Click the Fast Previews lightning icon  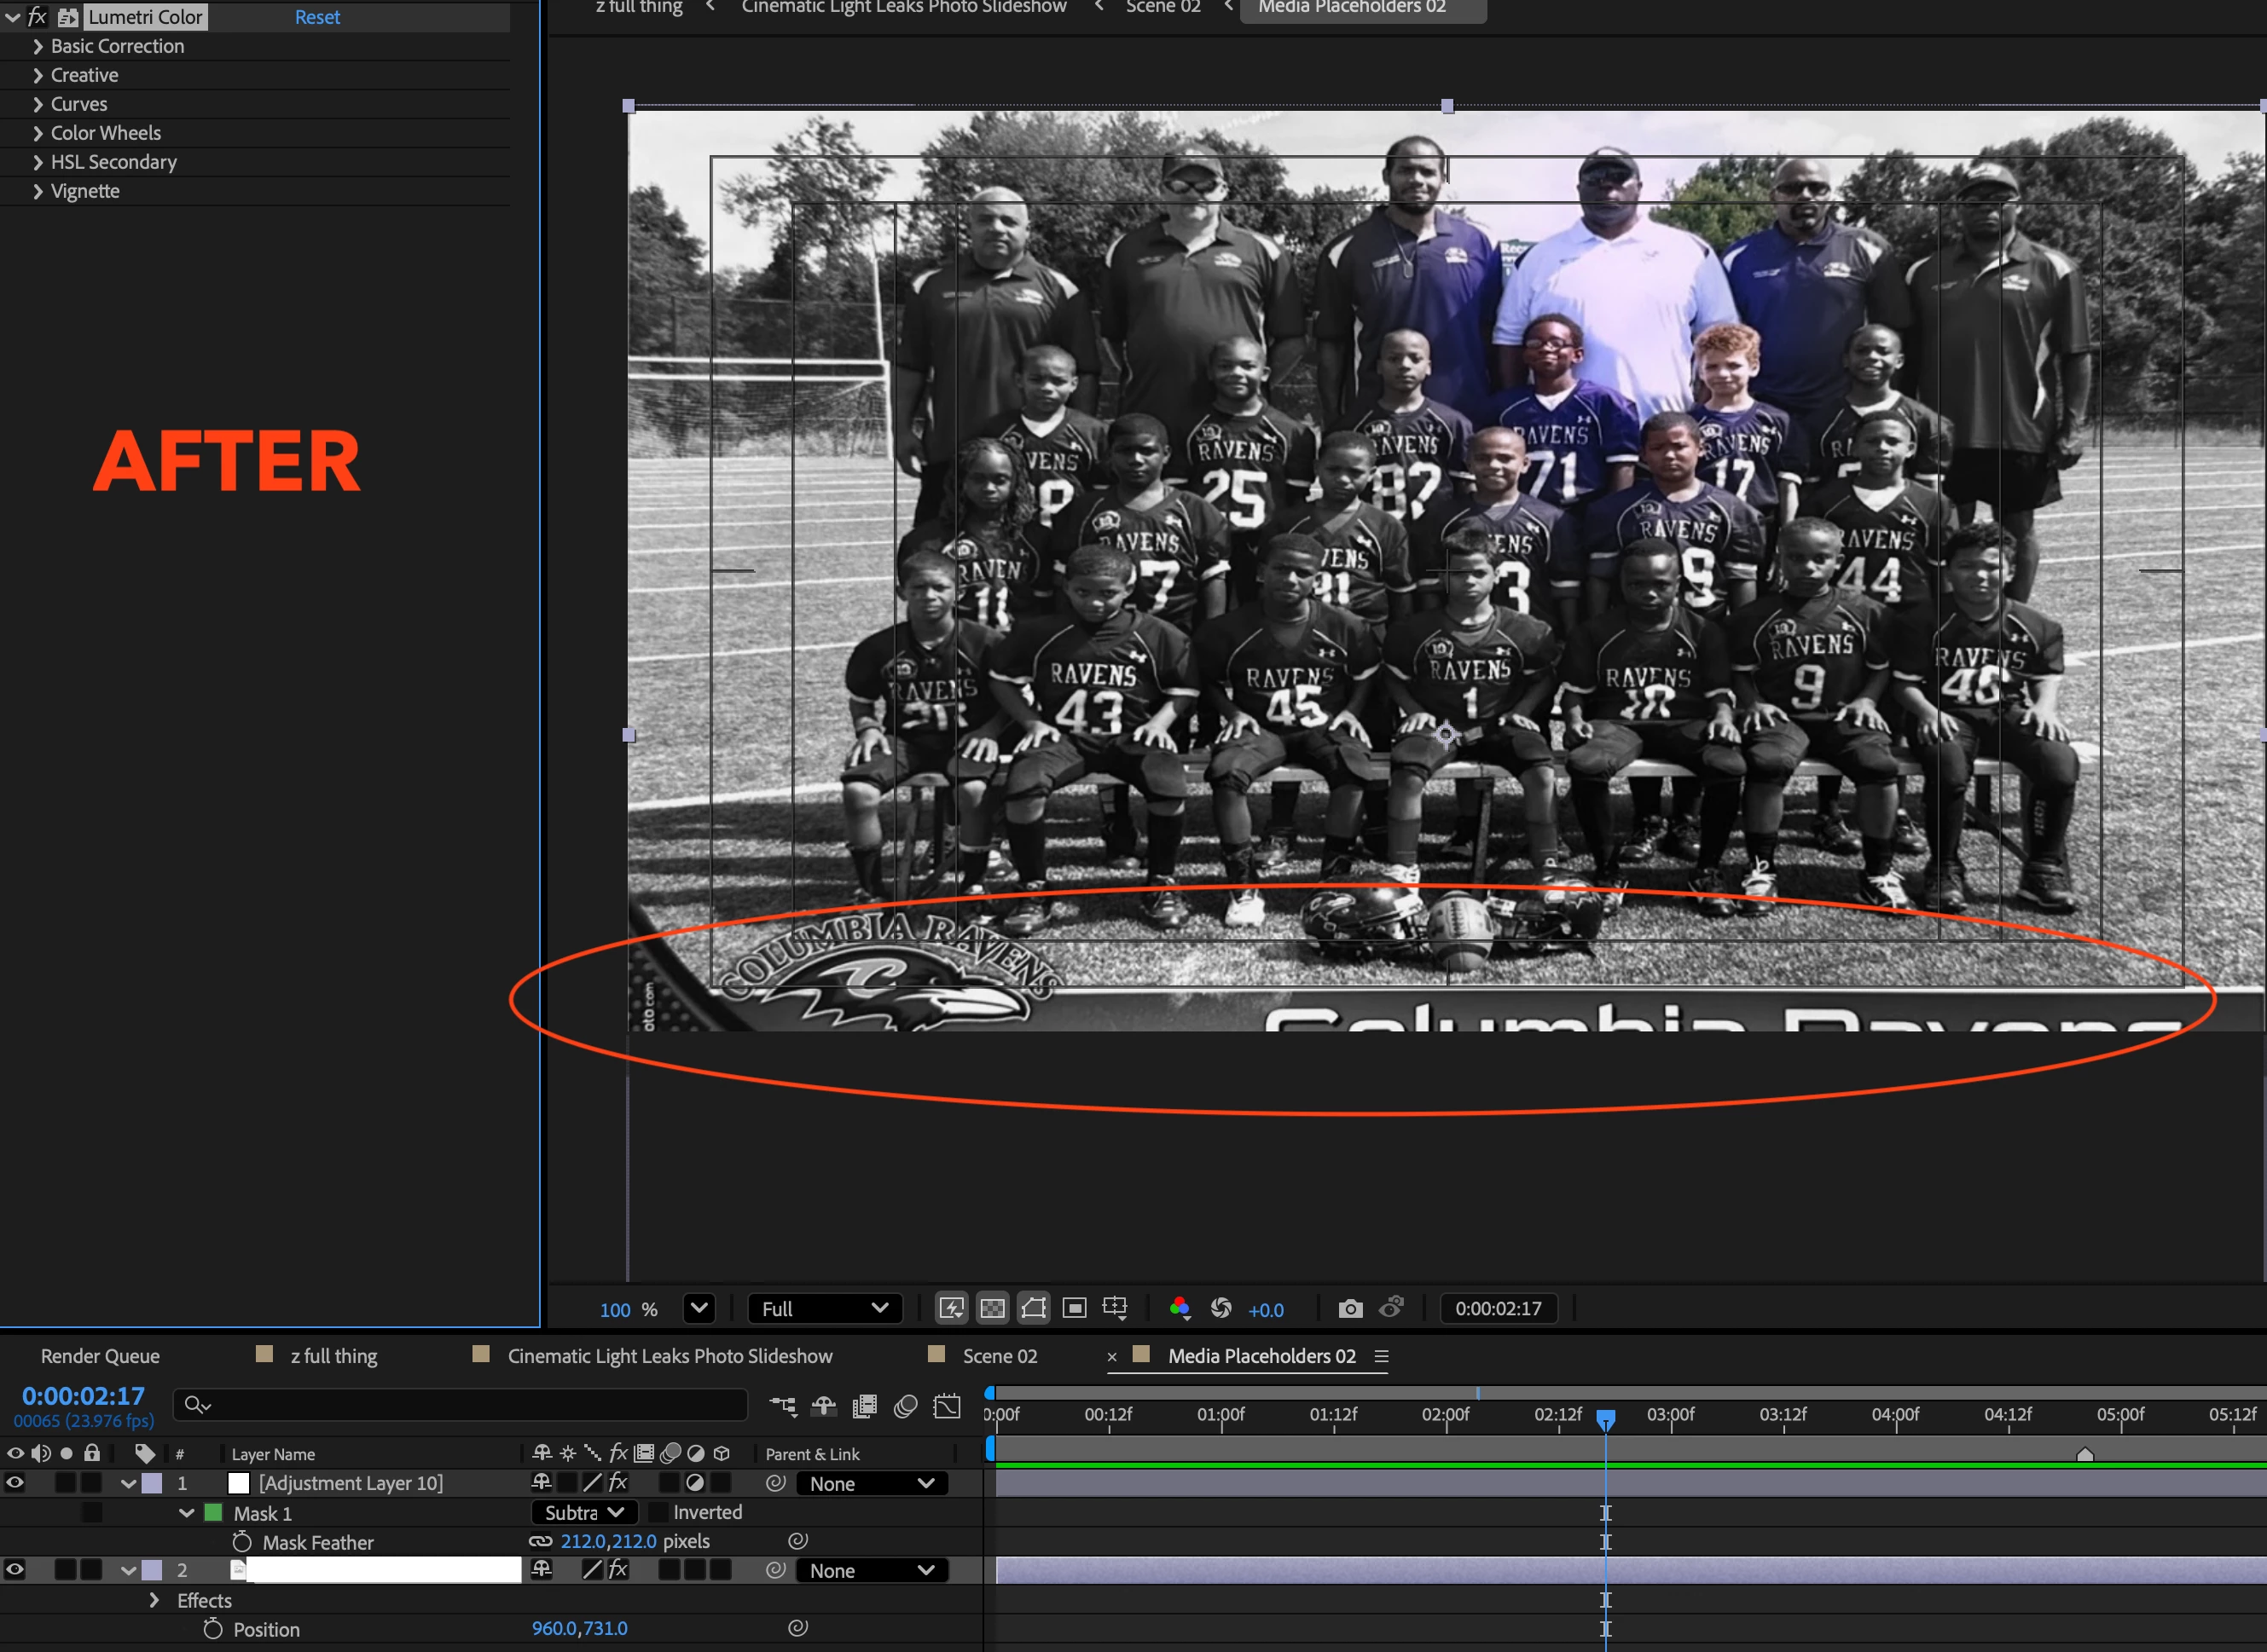point(950,1308)
